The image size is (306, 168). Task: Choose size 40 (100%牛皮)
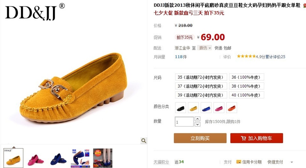point(246,95)
